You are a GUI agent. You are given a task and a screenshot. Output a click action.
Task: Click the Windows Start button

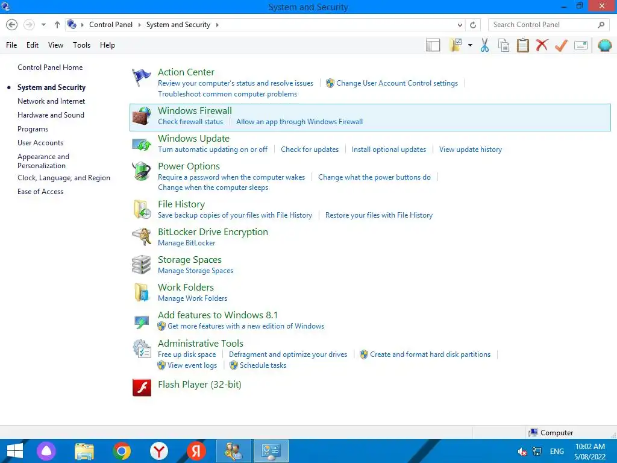tap(15, 451)
